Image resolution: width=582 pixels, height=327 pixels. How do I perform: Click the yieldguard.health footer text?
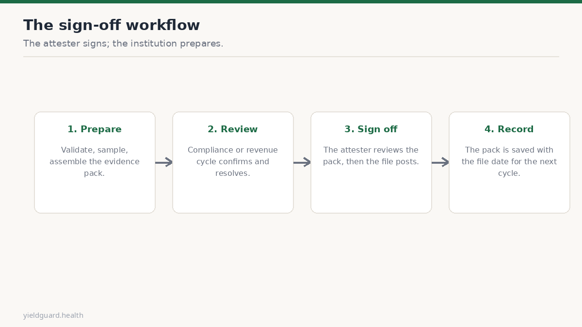pos(53,316)
